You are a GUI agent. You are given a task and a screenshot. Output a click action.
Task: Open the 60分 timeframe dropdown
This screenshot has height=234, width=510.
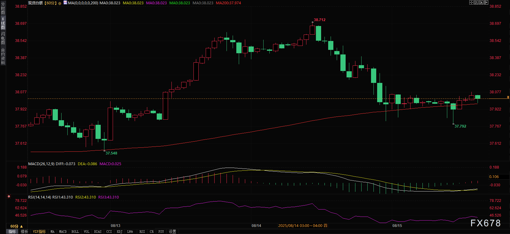click(17, 226)
